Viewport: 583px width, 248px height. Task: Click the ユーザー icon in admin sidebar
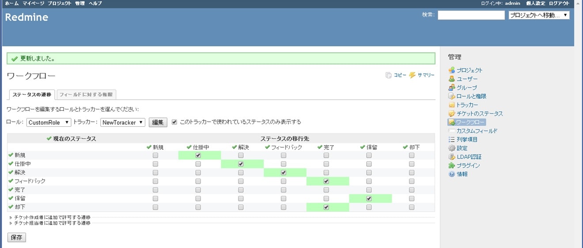[x=451, y=79]
